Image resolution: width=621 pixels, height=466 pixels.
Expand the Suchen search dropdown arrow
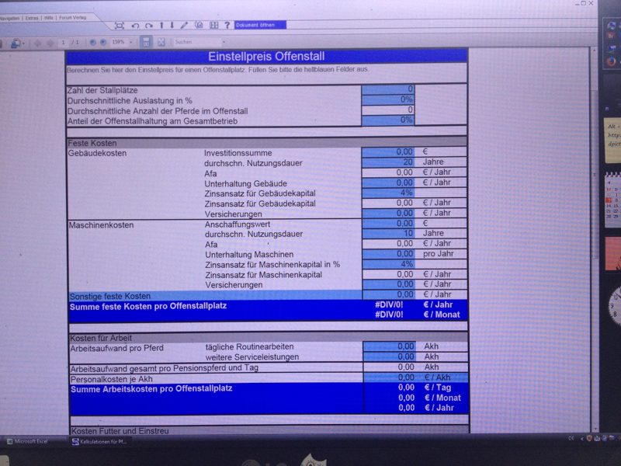224,42
